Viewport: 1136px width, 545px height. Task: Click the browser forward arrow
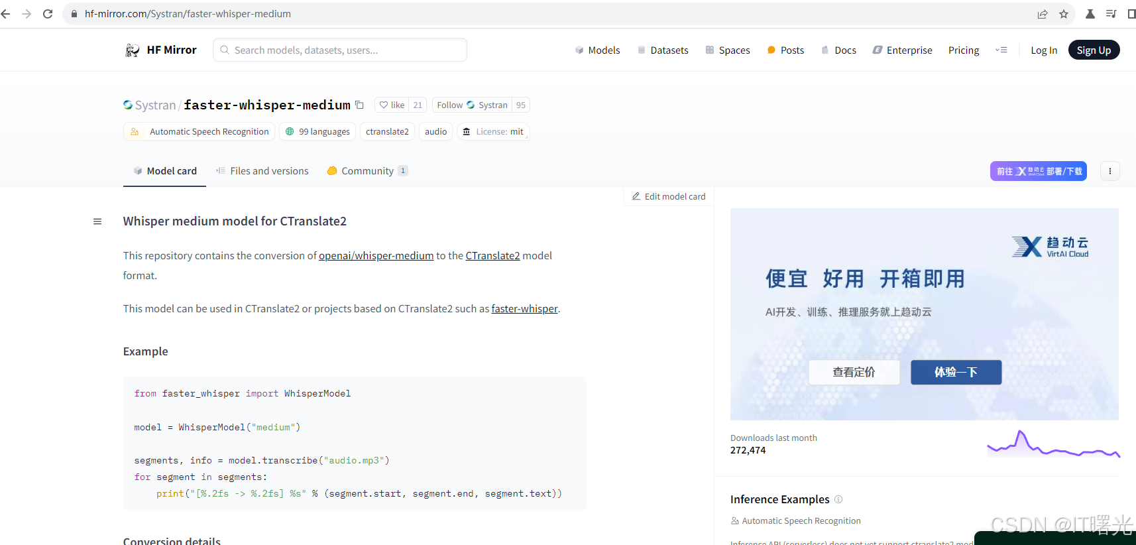(x=27, y=14)
